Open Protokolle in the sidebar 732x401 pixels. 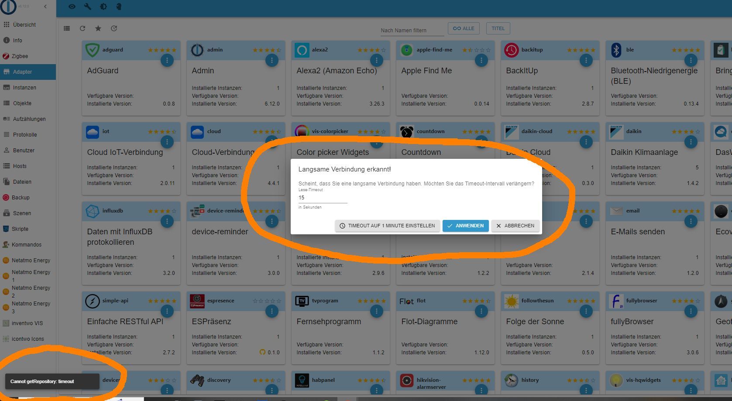(28, 135)
